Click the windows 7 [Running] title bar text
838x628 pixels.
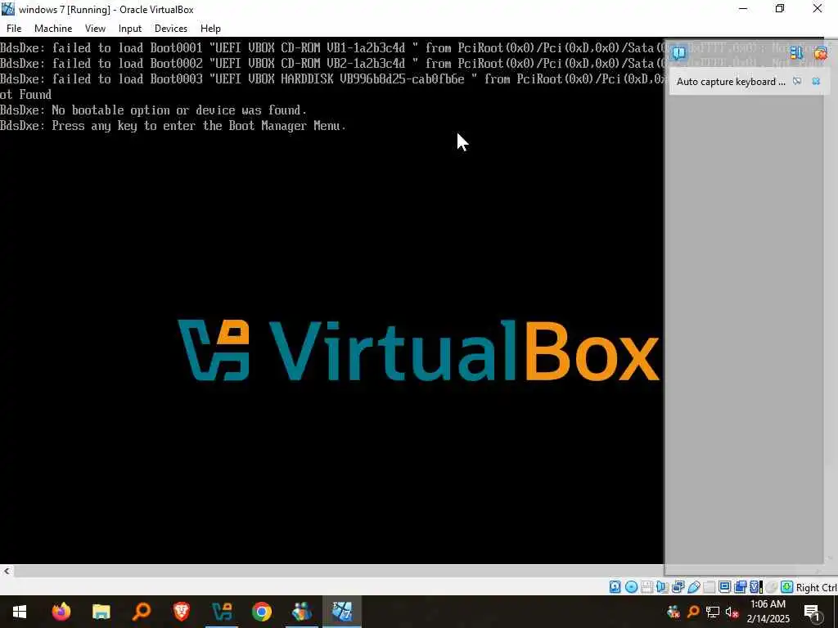(106, 10)
